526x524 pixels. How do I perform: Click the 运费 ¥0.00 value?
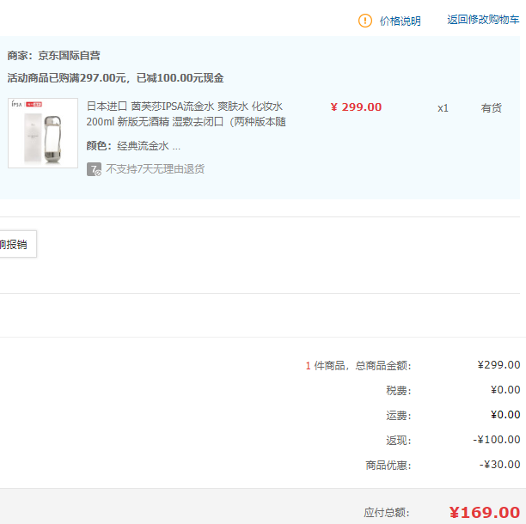click(x=505, y=415)
